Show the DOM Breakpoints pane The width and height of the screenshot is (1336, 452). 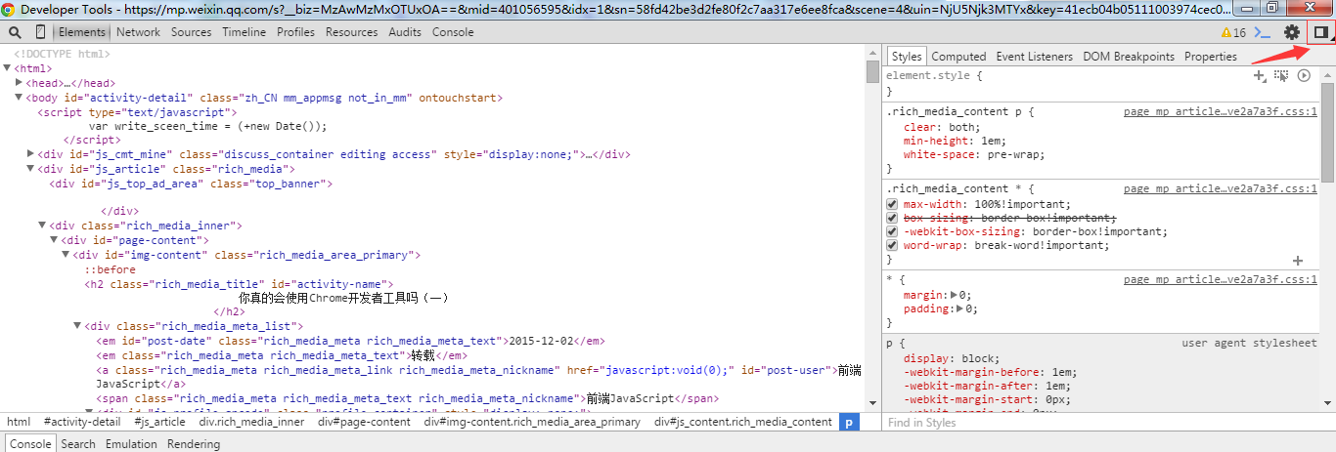point(1128,57)
